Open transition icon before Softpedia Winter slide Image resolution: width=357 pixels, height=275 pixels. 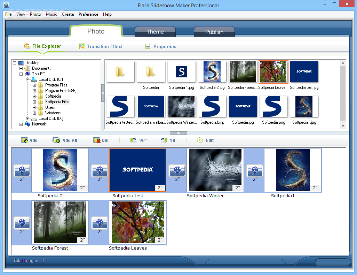(177, 171)
